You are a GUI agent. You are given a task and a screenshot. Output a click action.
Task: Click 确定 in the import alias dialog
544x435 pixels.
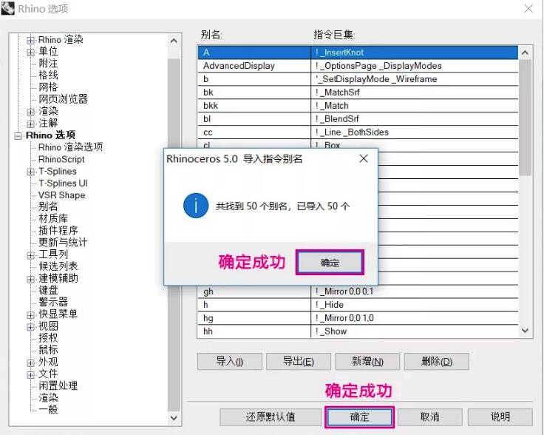(330, 263)
